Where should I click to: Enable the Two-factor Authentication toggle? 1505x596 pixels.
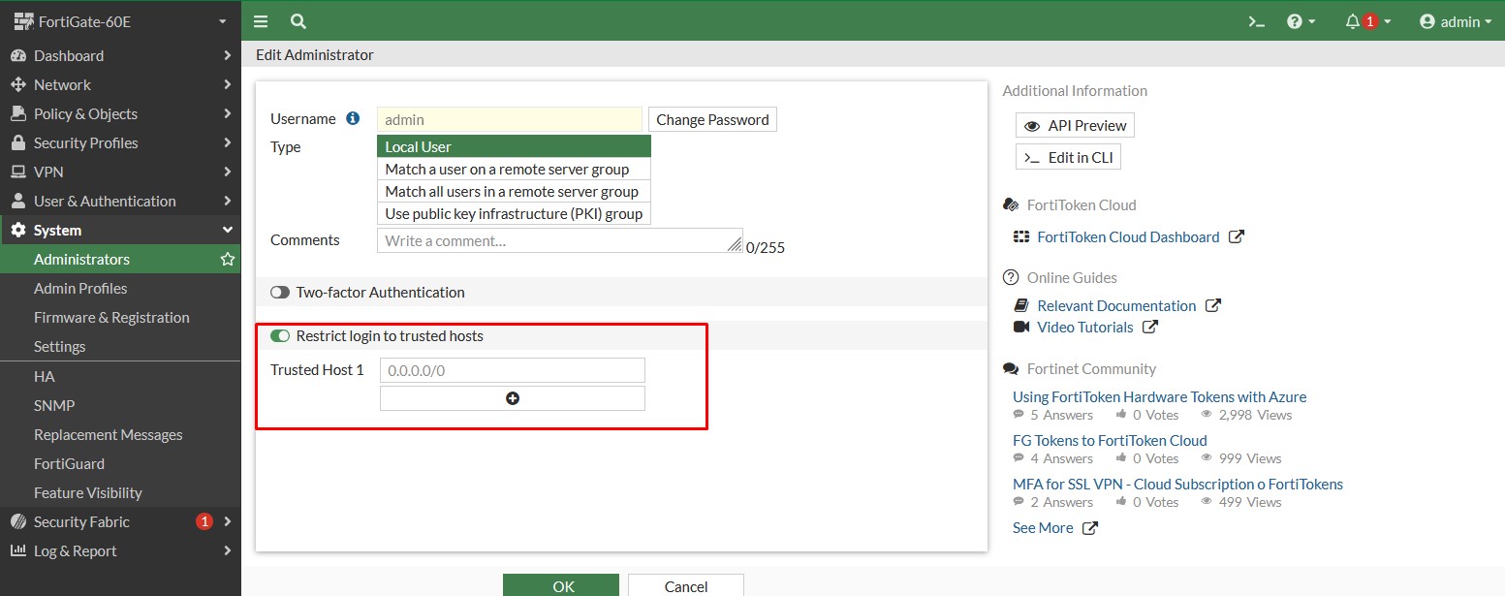[280, 293]
